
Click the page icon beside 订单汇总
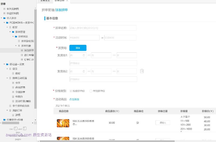(x=22, y=59)
